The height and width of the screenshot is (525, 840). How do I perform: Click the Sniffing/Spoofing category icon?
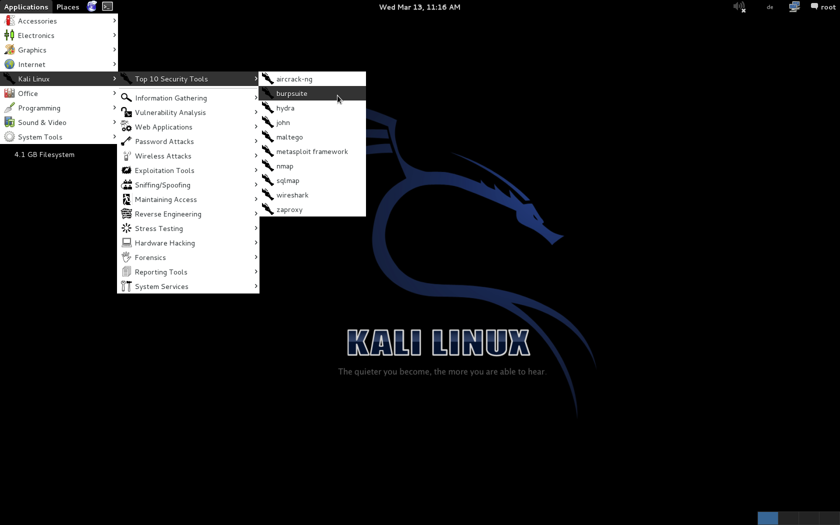click(x=126, y=185)
